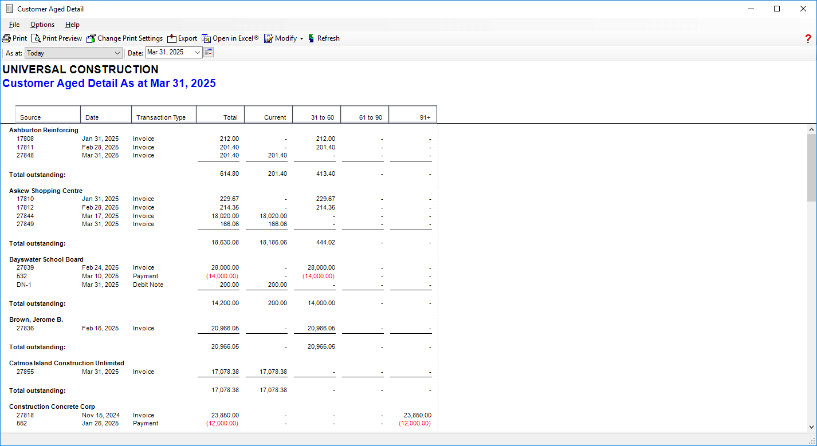Click the vertical scrollbar thumb
The height and width of the screenshot is (446, 817).
[811, 168]
